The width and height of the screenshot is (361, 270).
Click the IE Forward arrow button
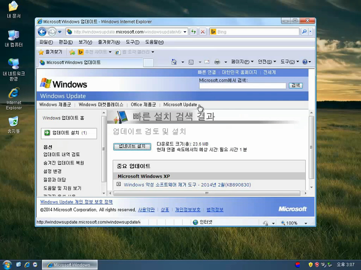pos(52,32)
